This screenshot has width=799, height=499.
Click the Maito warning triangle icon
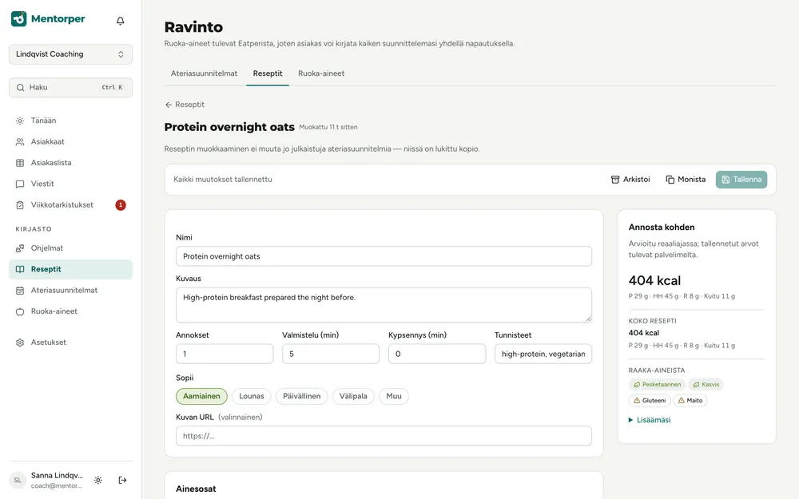(681, 401)
